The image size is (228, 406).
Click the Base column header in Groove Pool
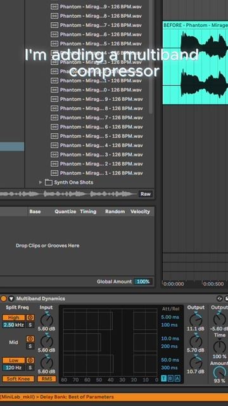click(35, 211)
